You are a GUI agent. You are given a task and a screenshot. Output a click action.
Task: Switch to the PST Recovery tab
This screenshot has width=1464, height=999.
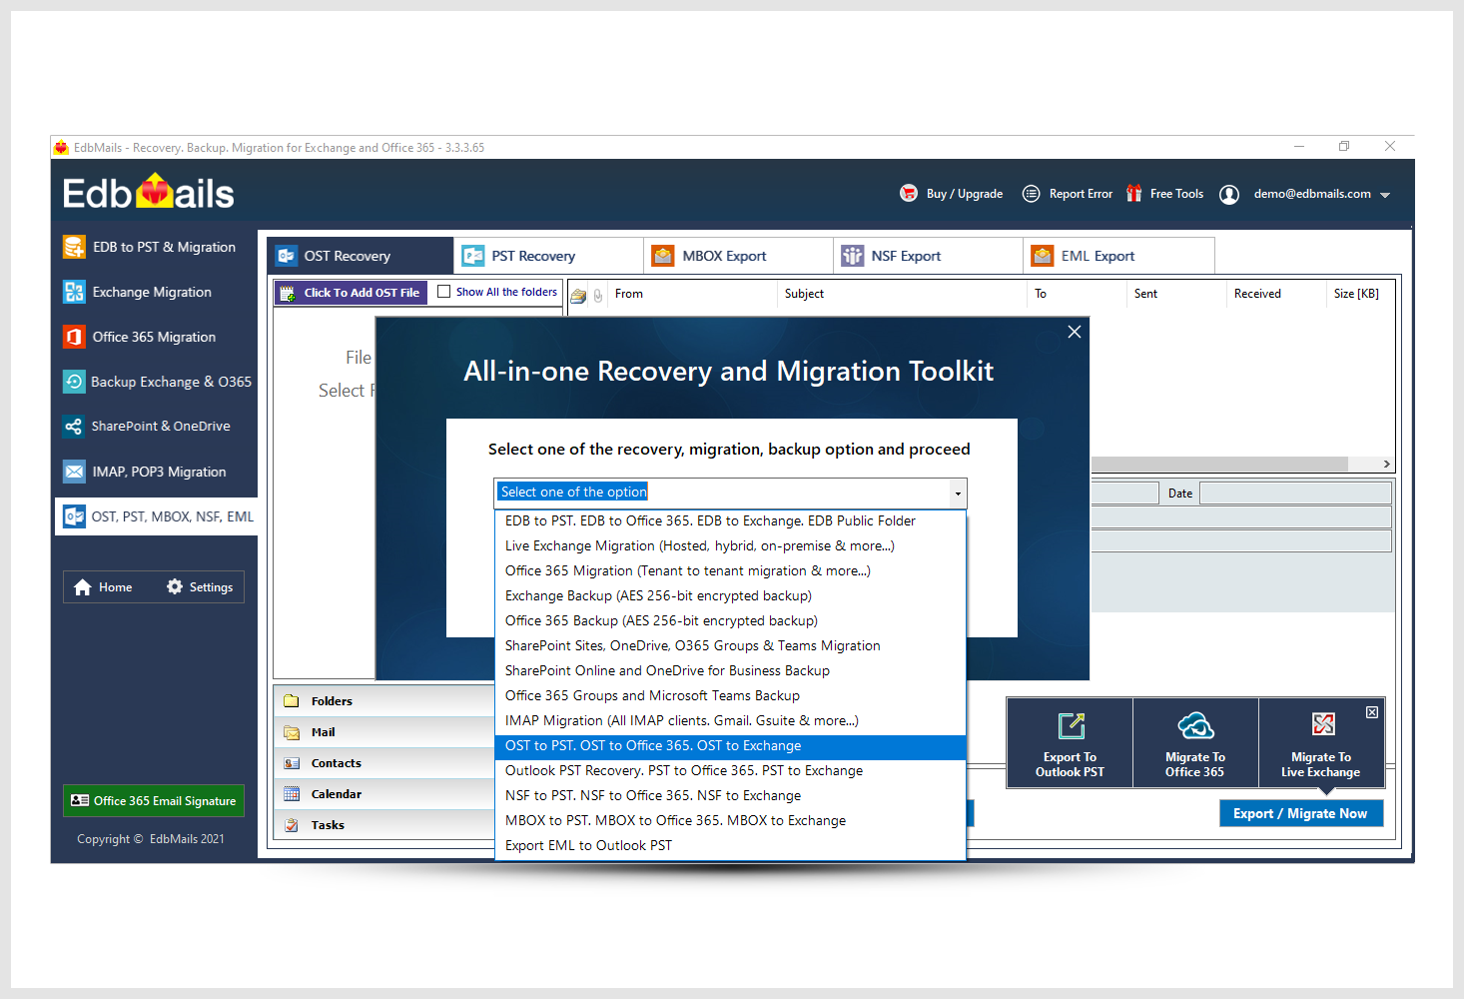tap(533, 257)
